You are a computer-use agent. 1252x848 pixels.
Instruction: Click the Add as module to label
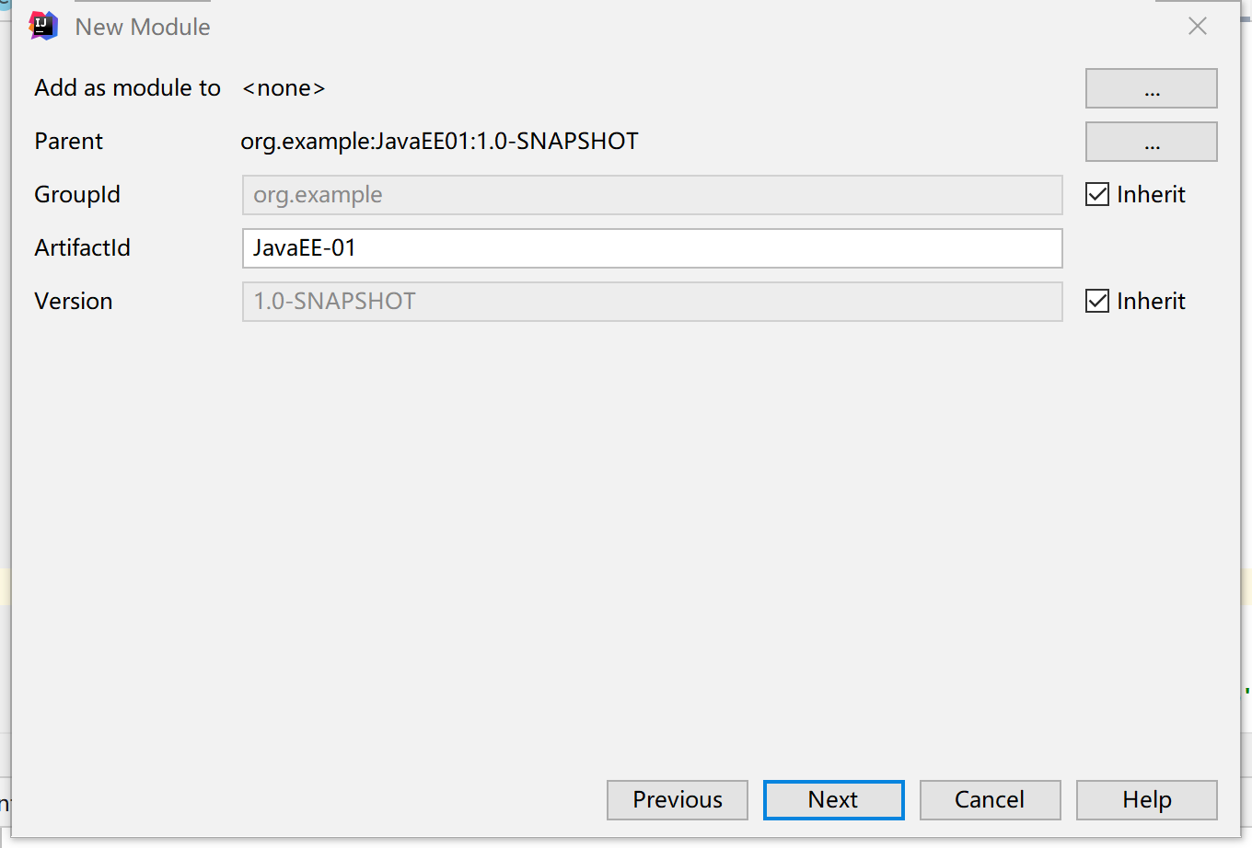(x=128, y=88)
